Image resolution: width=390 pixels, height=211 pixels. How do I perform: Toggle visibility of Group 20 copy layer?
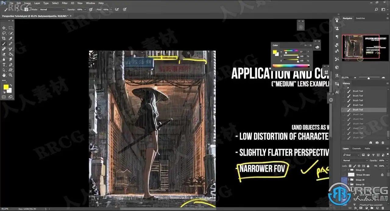click(344, 175)
